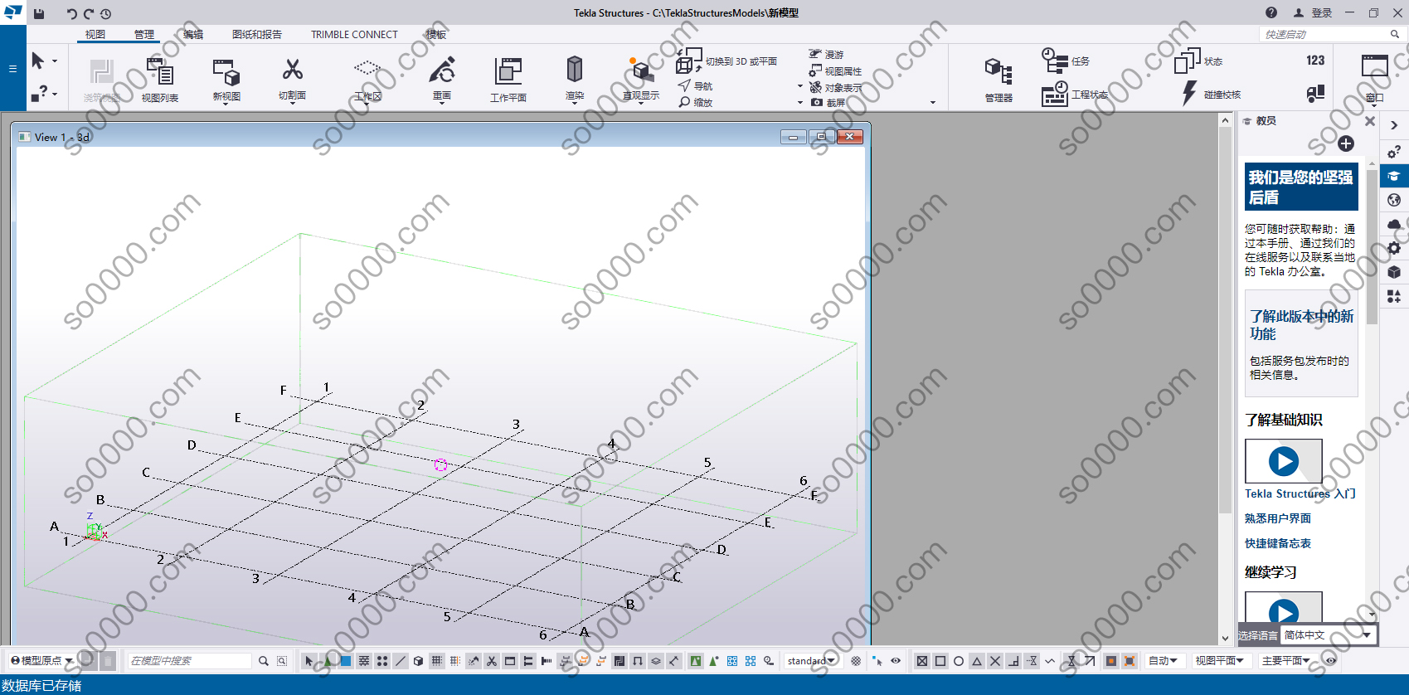
Task: Toggle snap to circle center points
Action: point(959,661)
